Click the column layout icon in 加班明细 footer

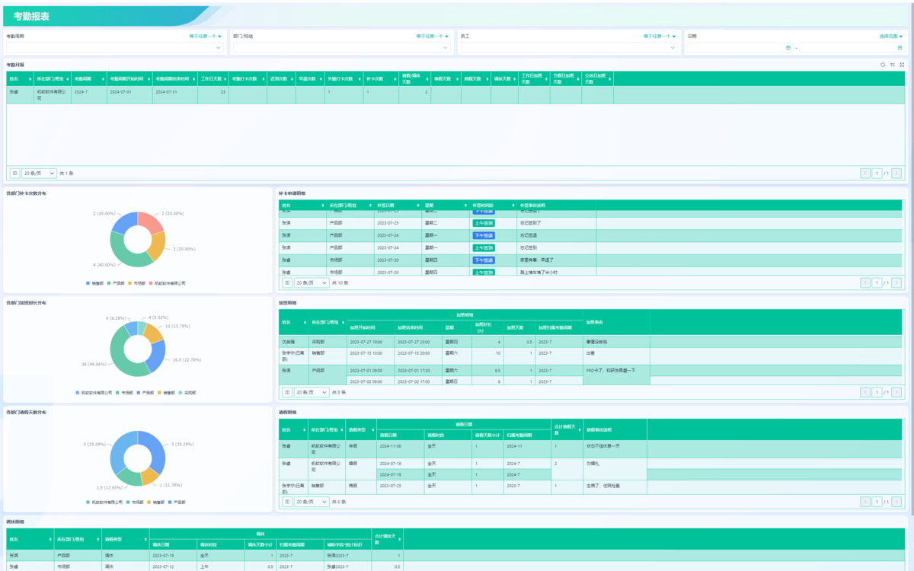pyautogui.click(x=287, y=393)
